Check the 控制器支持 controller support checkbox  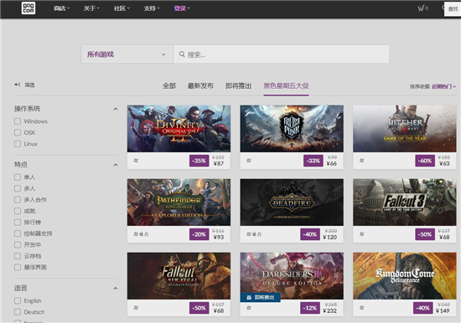(x=18, y=233)
